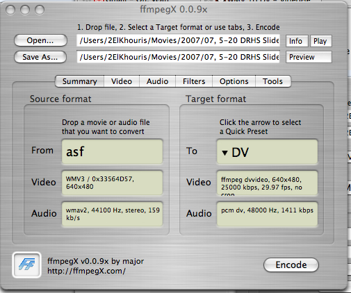The height and width of the screenshot is (293, 351).
Task: Click the target Video settings box
Action: 267,183
